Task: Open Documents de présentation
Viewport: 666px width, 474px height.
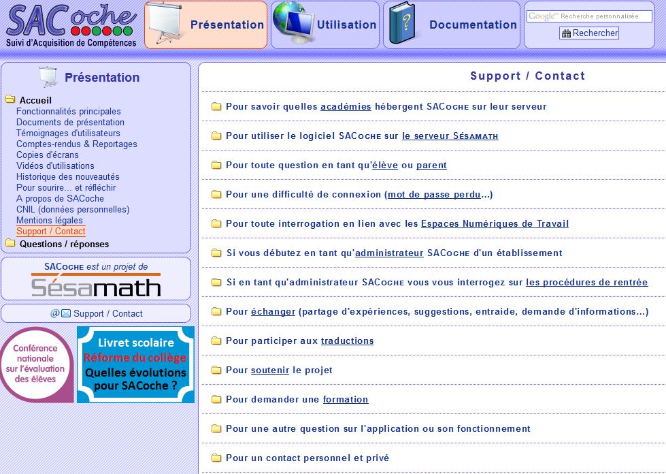Action: tap(70, 123)
